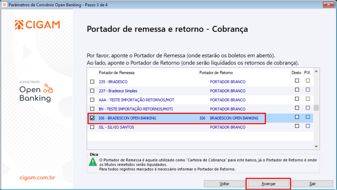
Task: Click the Voltar button
Action: pos(225,184)
